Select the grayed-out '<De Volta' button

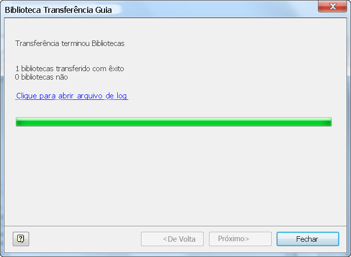(172, 239)
